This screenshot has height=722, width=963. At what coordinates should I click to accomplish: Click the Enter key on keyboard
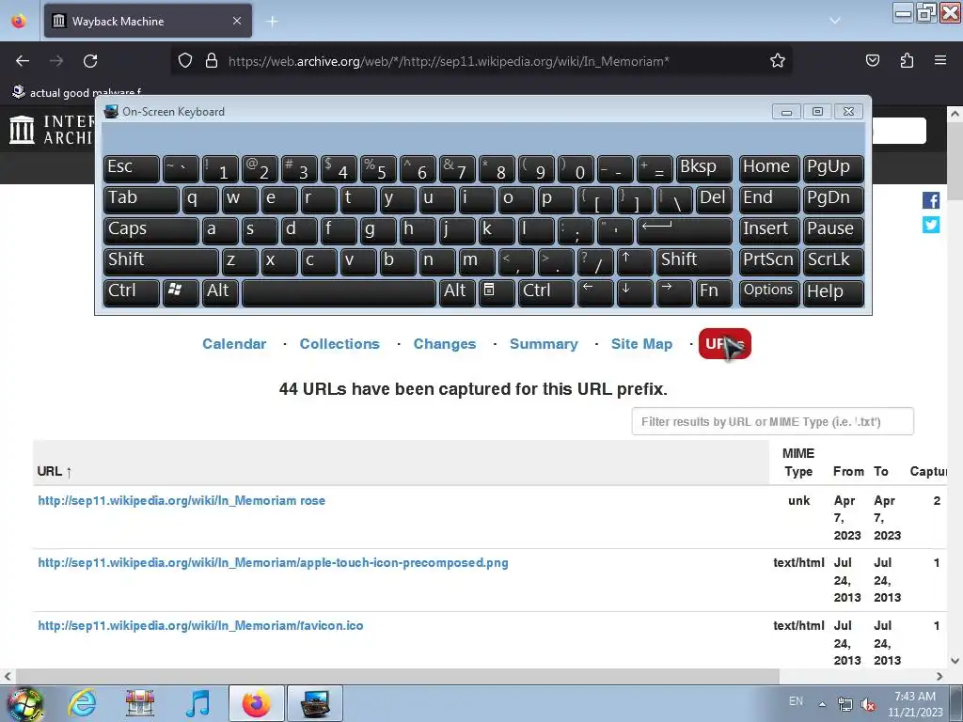click(x=685, y=230)
